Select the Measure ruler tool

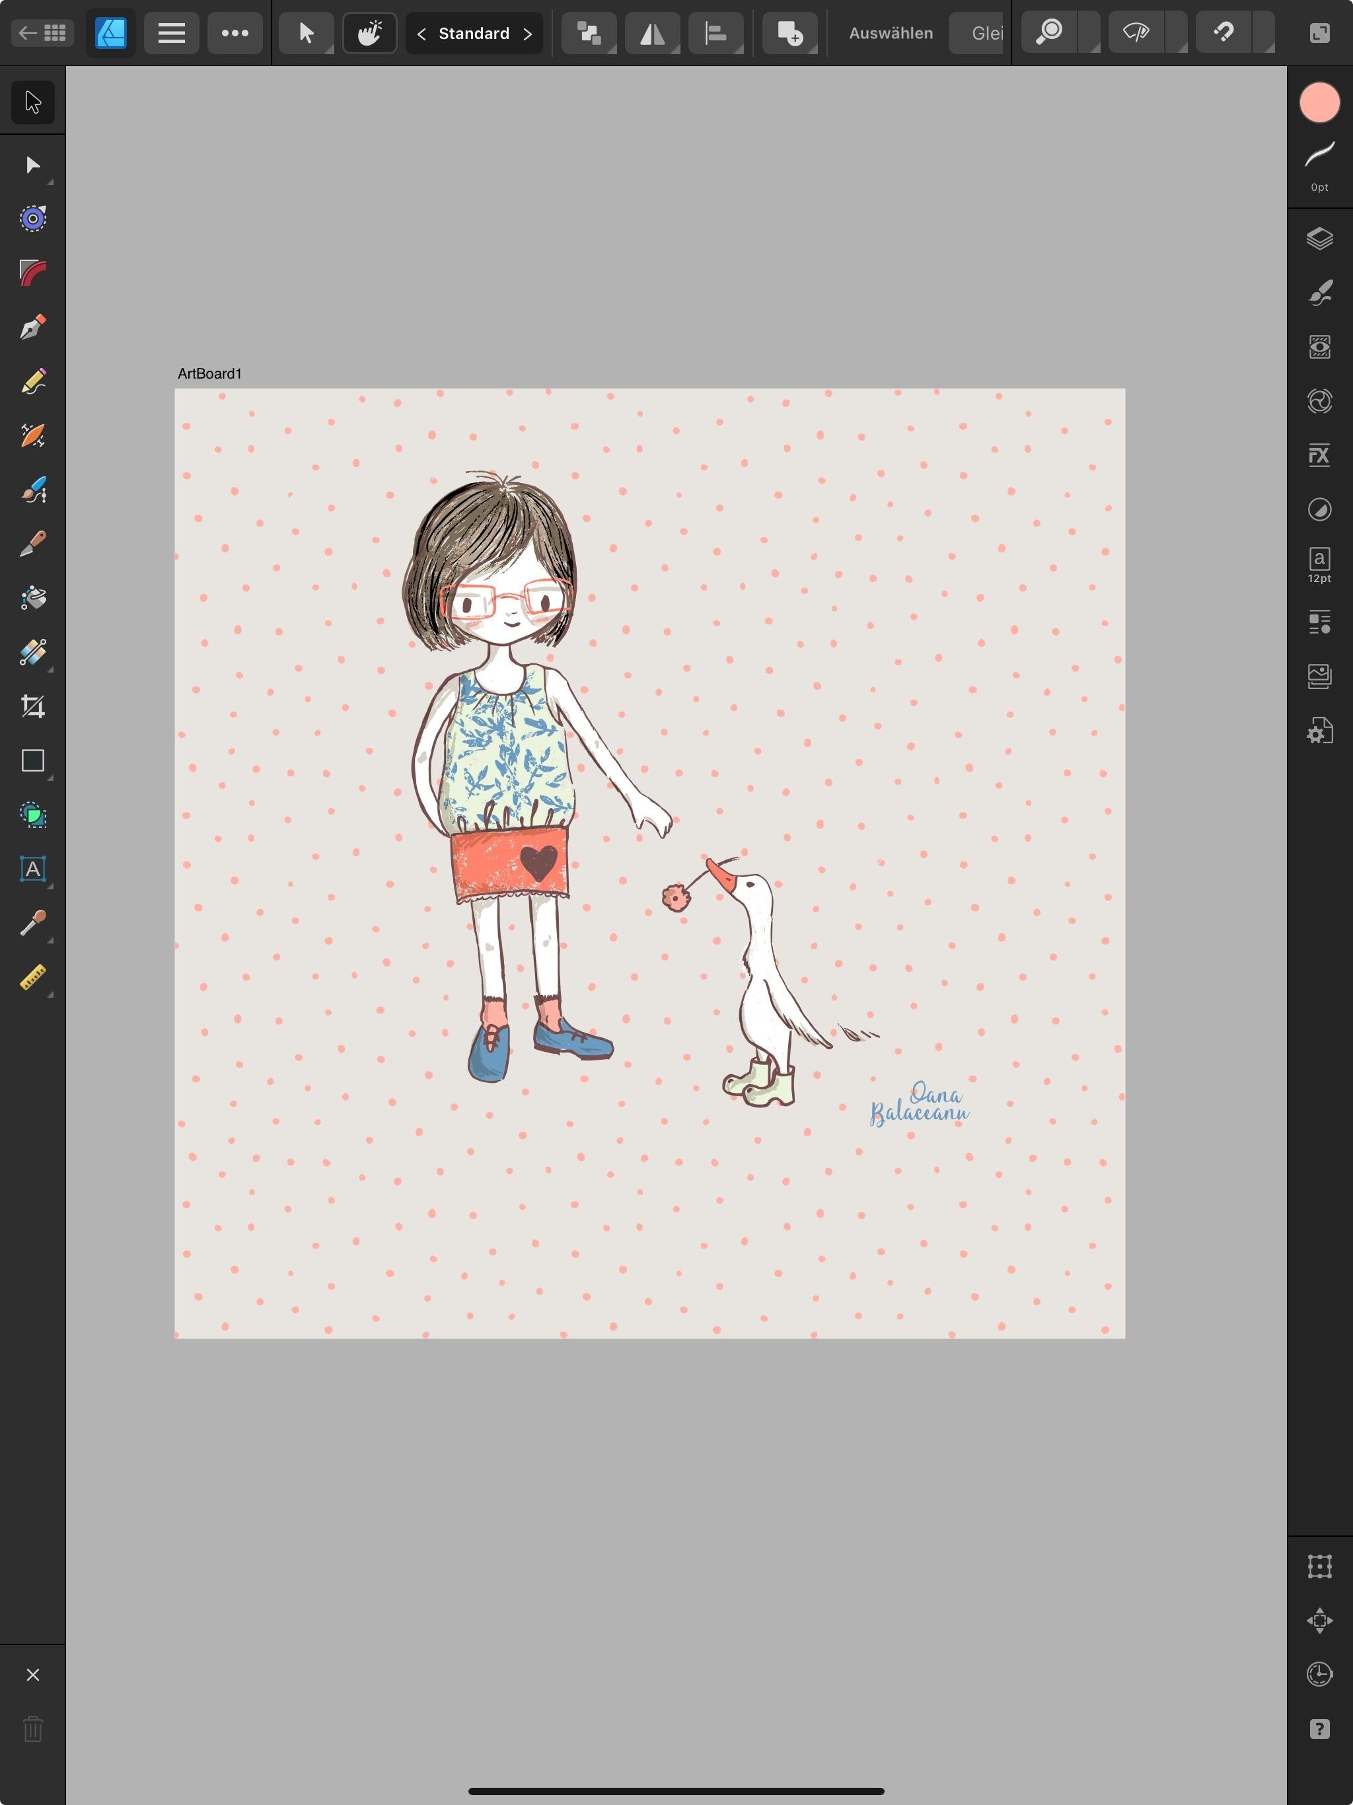32,976
